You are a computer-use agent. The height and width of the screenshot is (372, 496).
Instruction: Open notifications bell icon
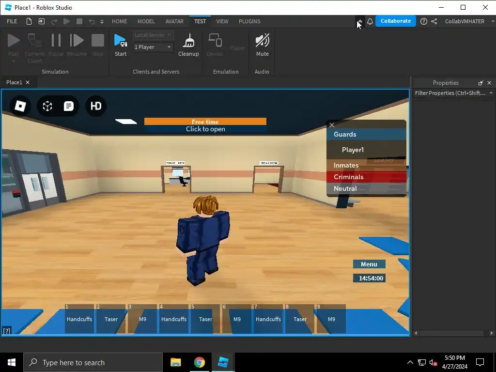pyautogui.click(x=370, y=21)
